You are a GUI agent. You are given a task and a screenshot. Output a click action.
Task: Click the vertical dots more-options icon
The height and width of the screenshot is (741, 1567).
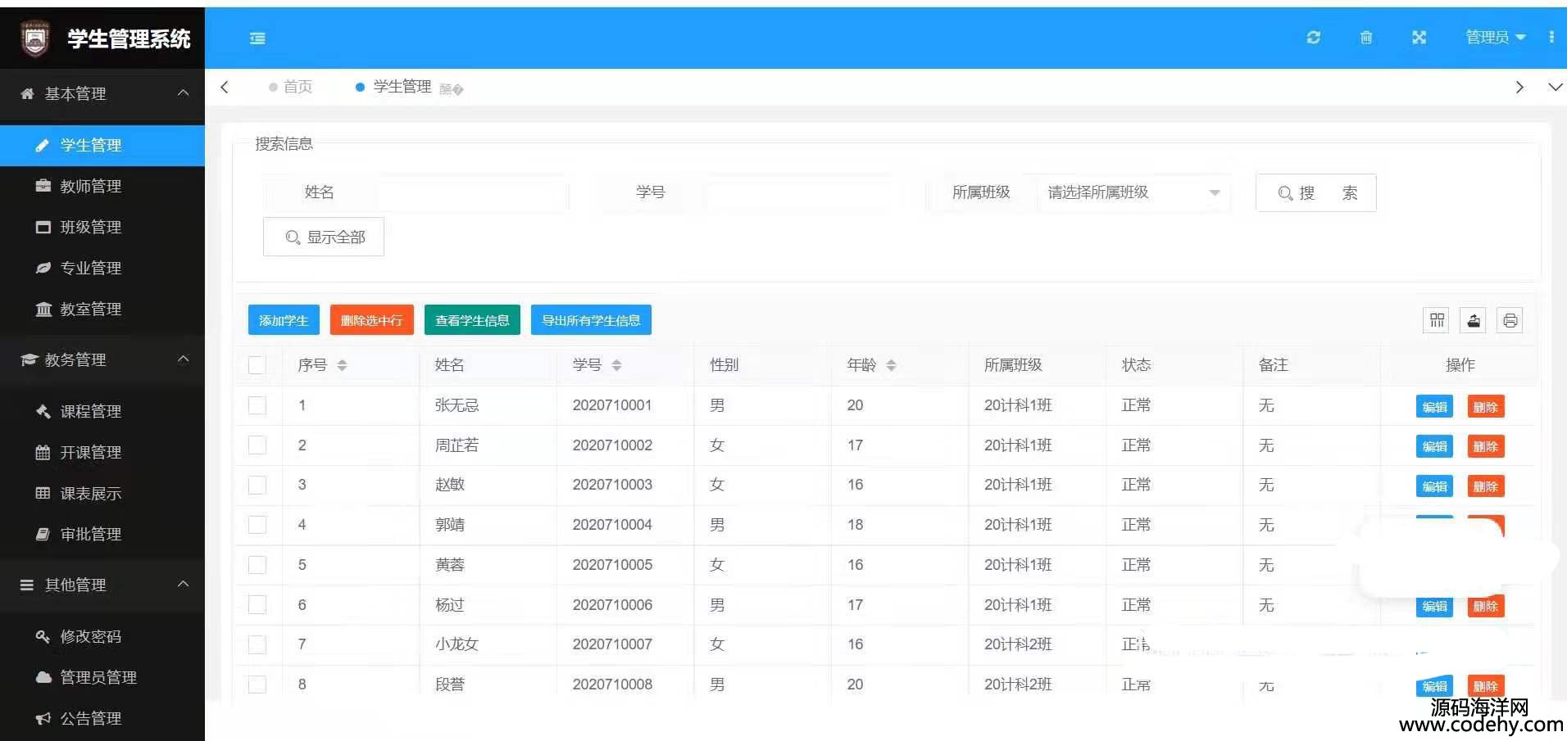pyautogui.click(x=1551, y=38)
